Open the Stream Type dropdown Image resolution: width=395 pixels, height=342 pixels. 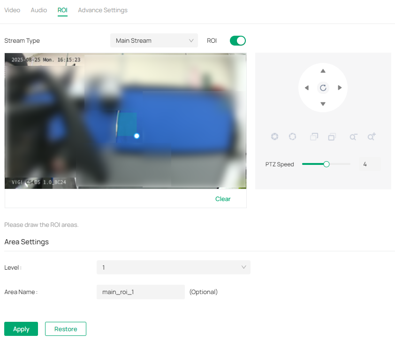click(154, 41)
